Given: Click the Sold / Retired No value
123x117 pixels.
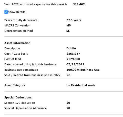Looking at the screenshot, I should click(x=68, y=75).
